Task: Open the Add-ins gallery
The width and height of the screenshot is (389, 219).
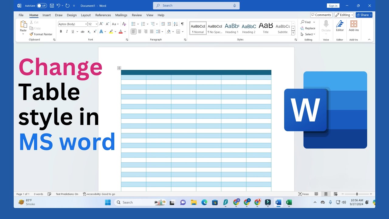Action: click(x=354, y=26)
